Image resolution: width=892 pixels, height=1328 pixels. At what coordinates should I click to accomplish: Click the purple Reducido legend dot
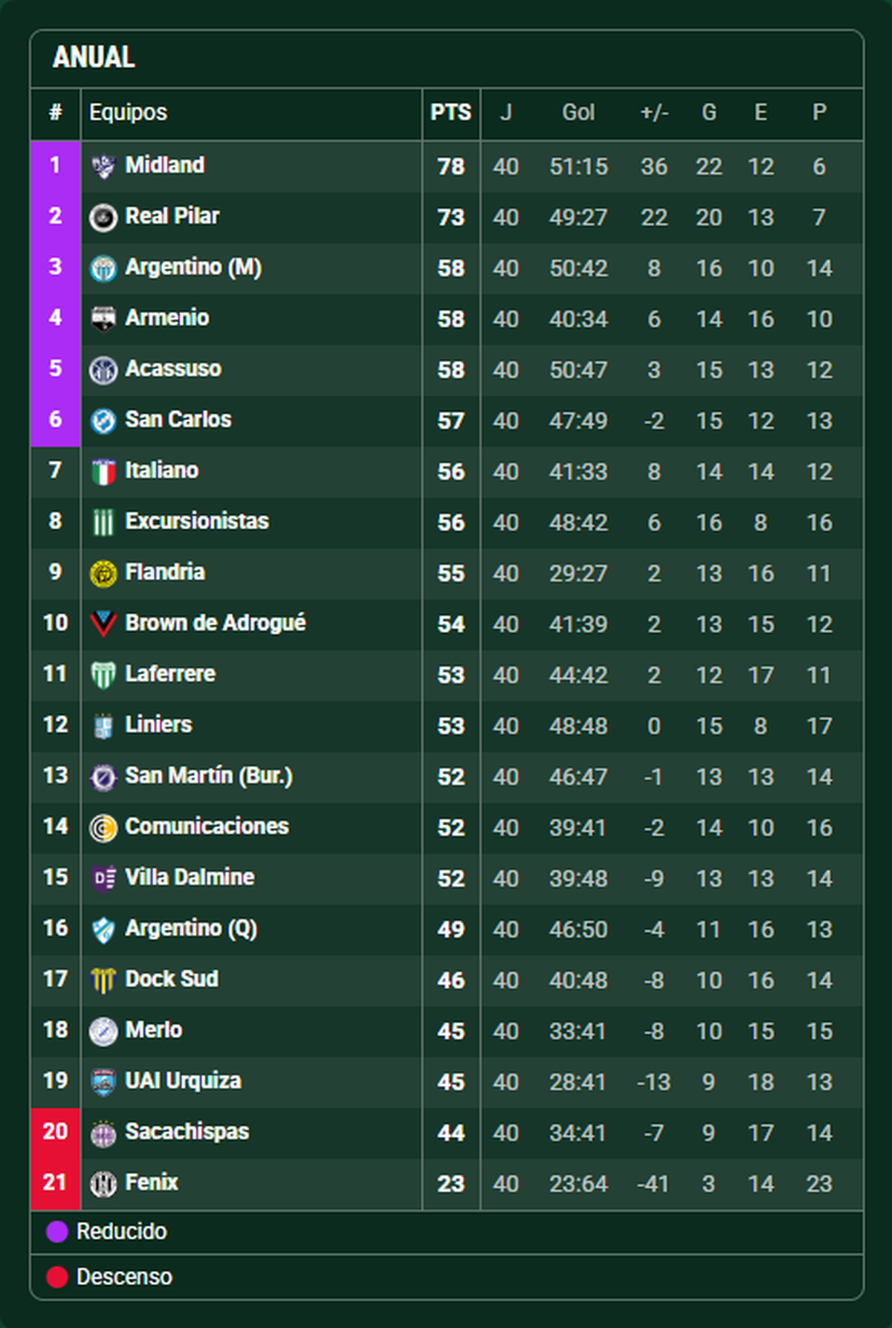click(57, 1232)
